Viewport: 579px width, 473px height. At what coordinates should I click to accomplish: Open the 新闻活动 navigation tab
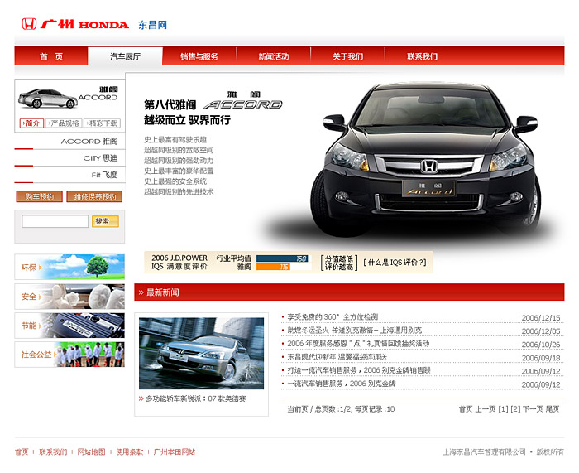274,56
